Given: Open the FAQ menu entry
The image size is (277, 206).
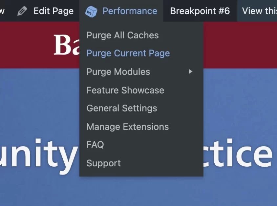Looking at the screenshot, I should click(x=95, y=144).
